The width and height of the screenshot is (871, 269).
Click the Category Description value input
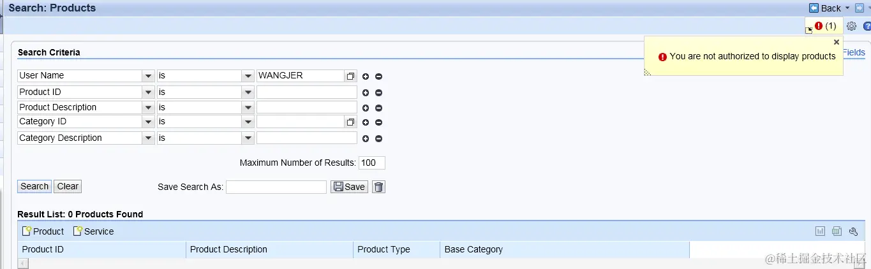307,138
